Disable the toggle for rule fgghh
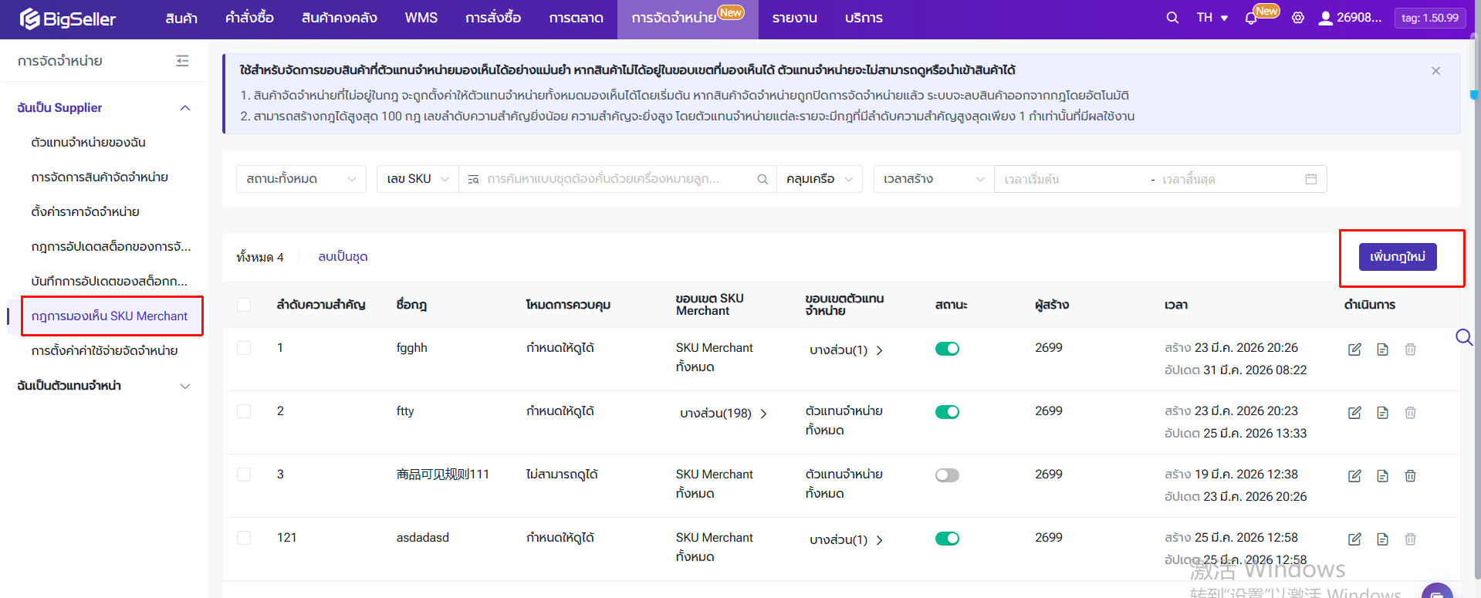 947,349
